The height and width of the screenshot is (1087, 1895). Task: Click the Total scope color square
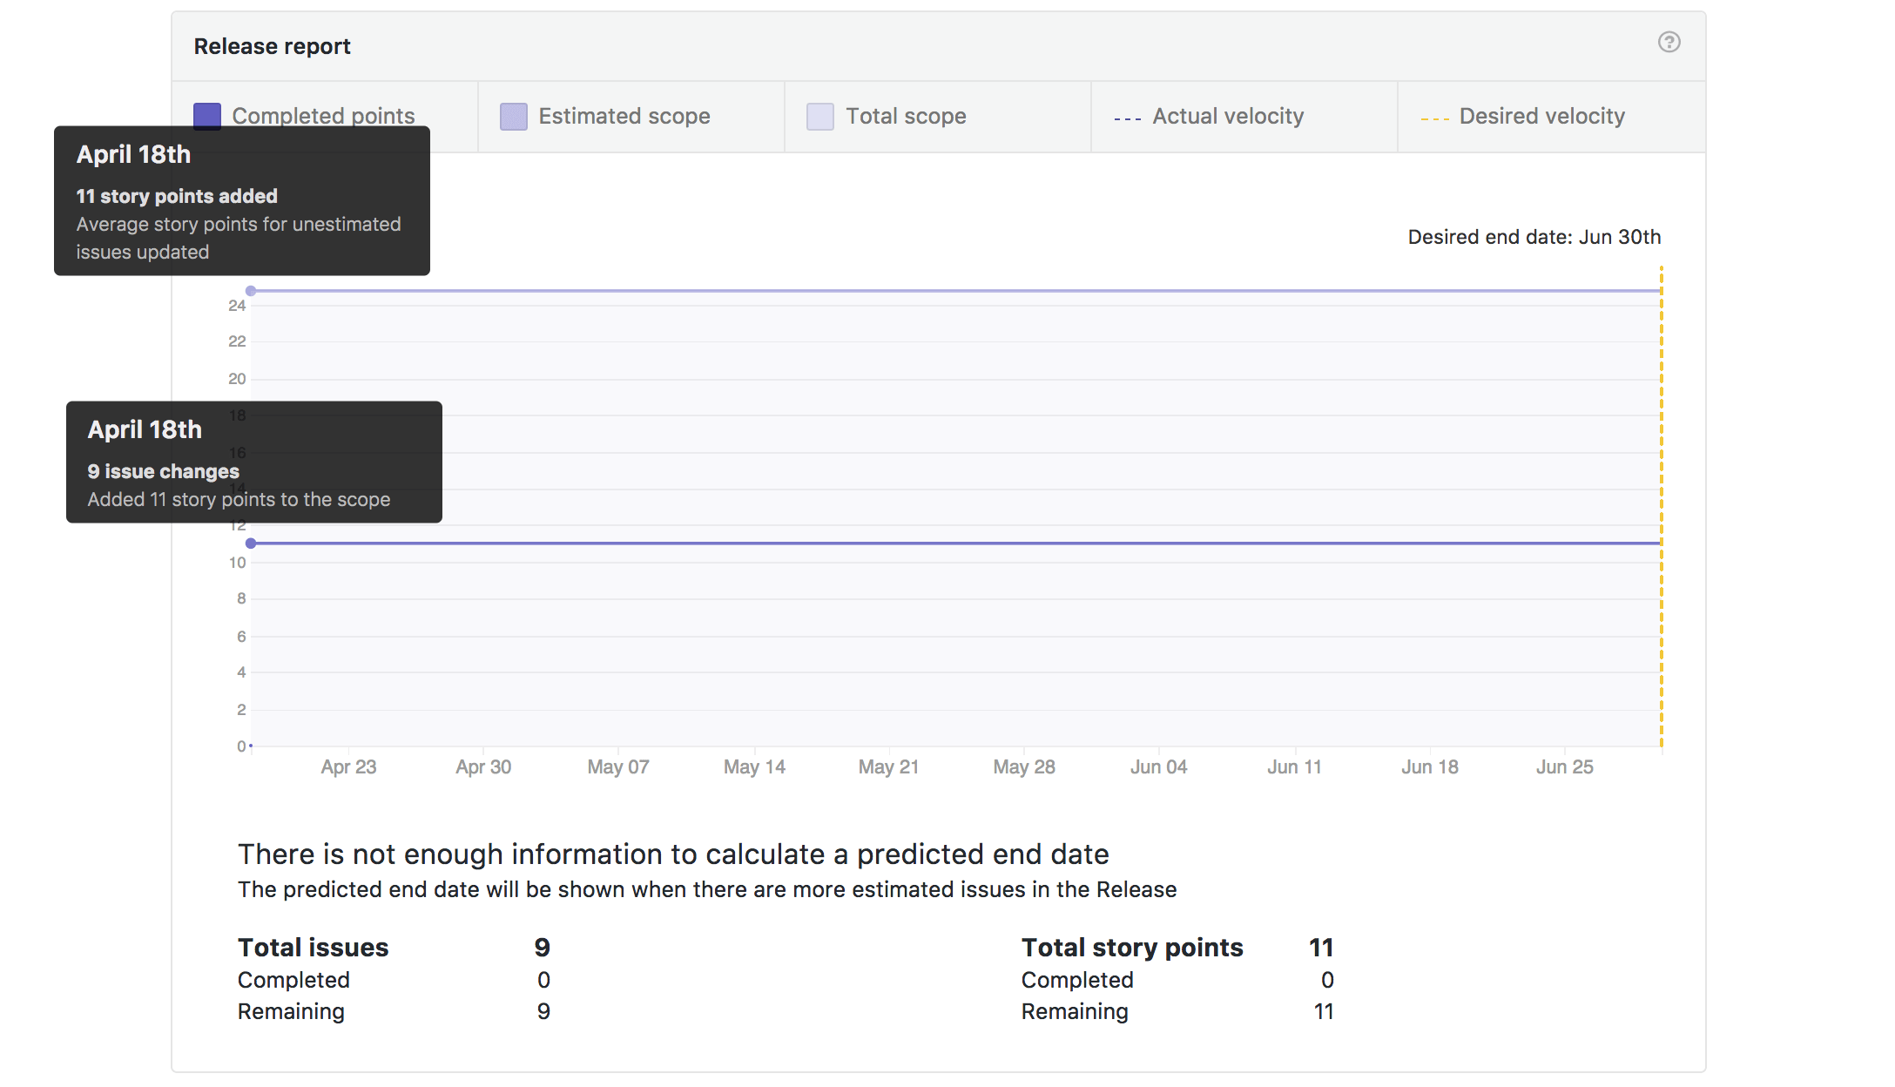[819, 117]
